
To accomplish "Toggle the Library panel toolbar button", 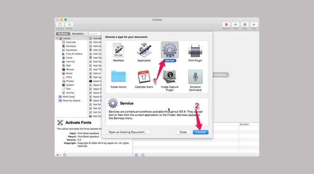I will 60,25.
